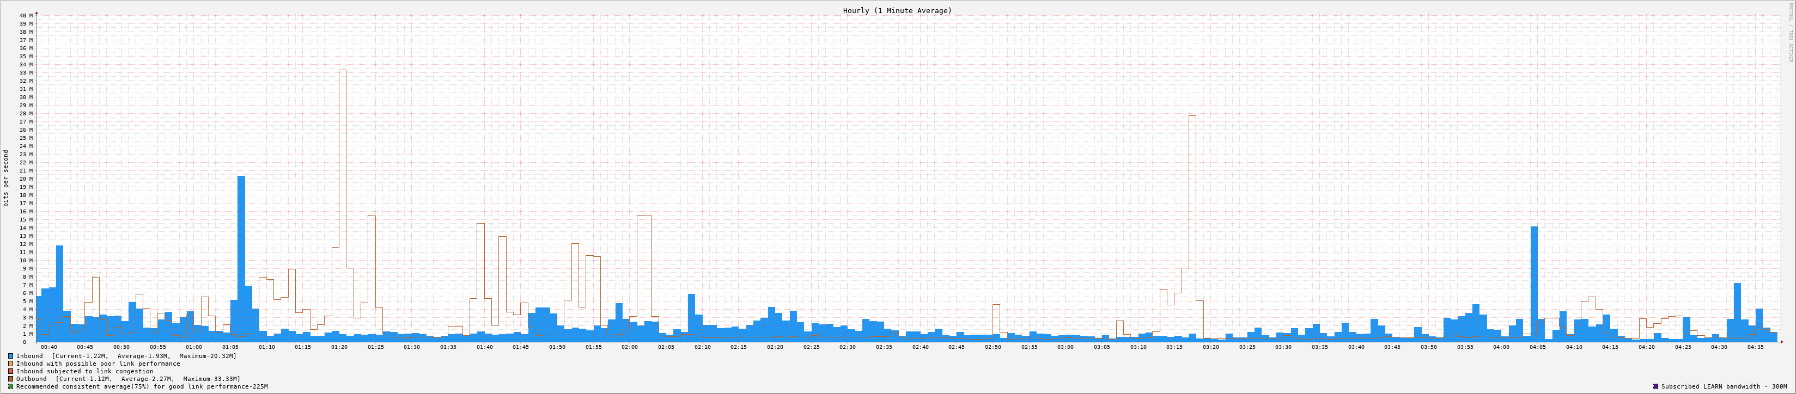Click the red link congestion legend swatch
1796x394 pixels.
(x=10, y=371)
